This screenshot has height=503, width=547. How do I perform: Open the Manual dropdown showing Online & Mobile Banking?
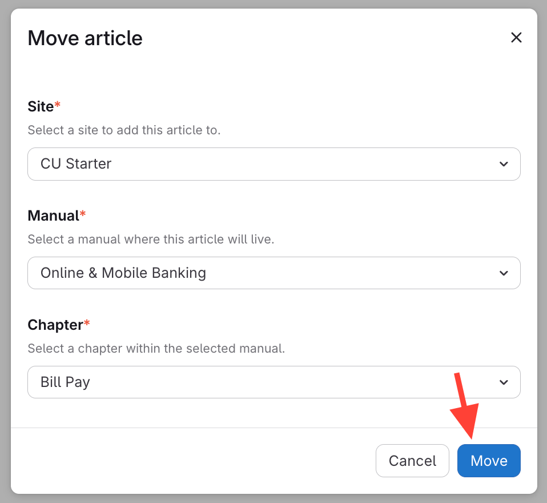(x=273, y=273)
